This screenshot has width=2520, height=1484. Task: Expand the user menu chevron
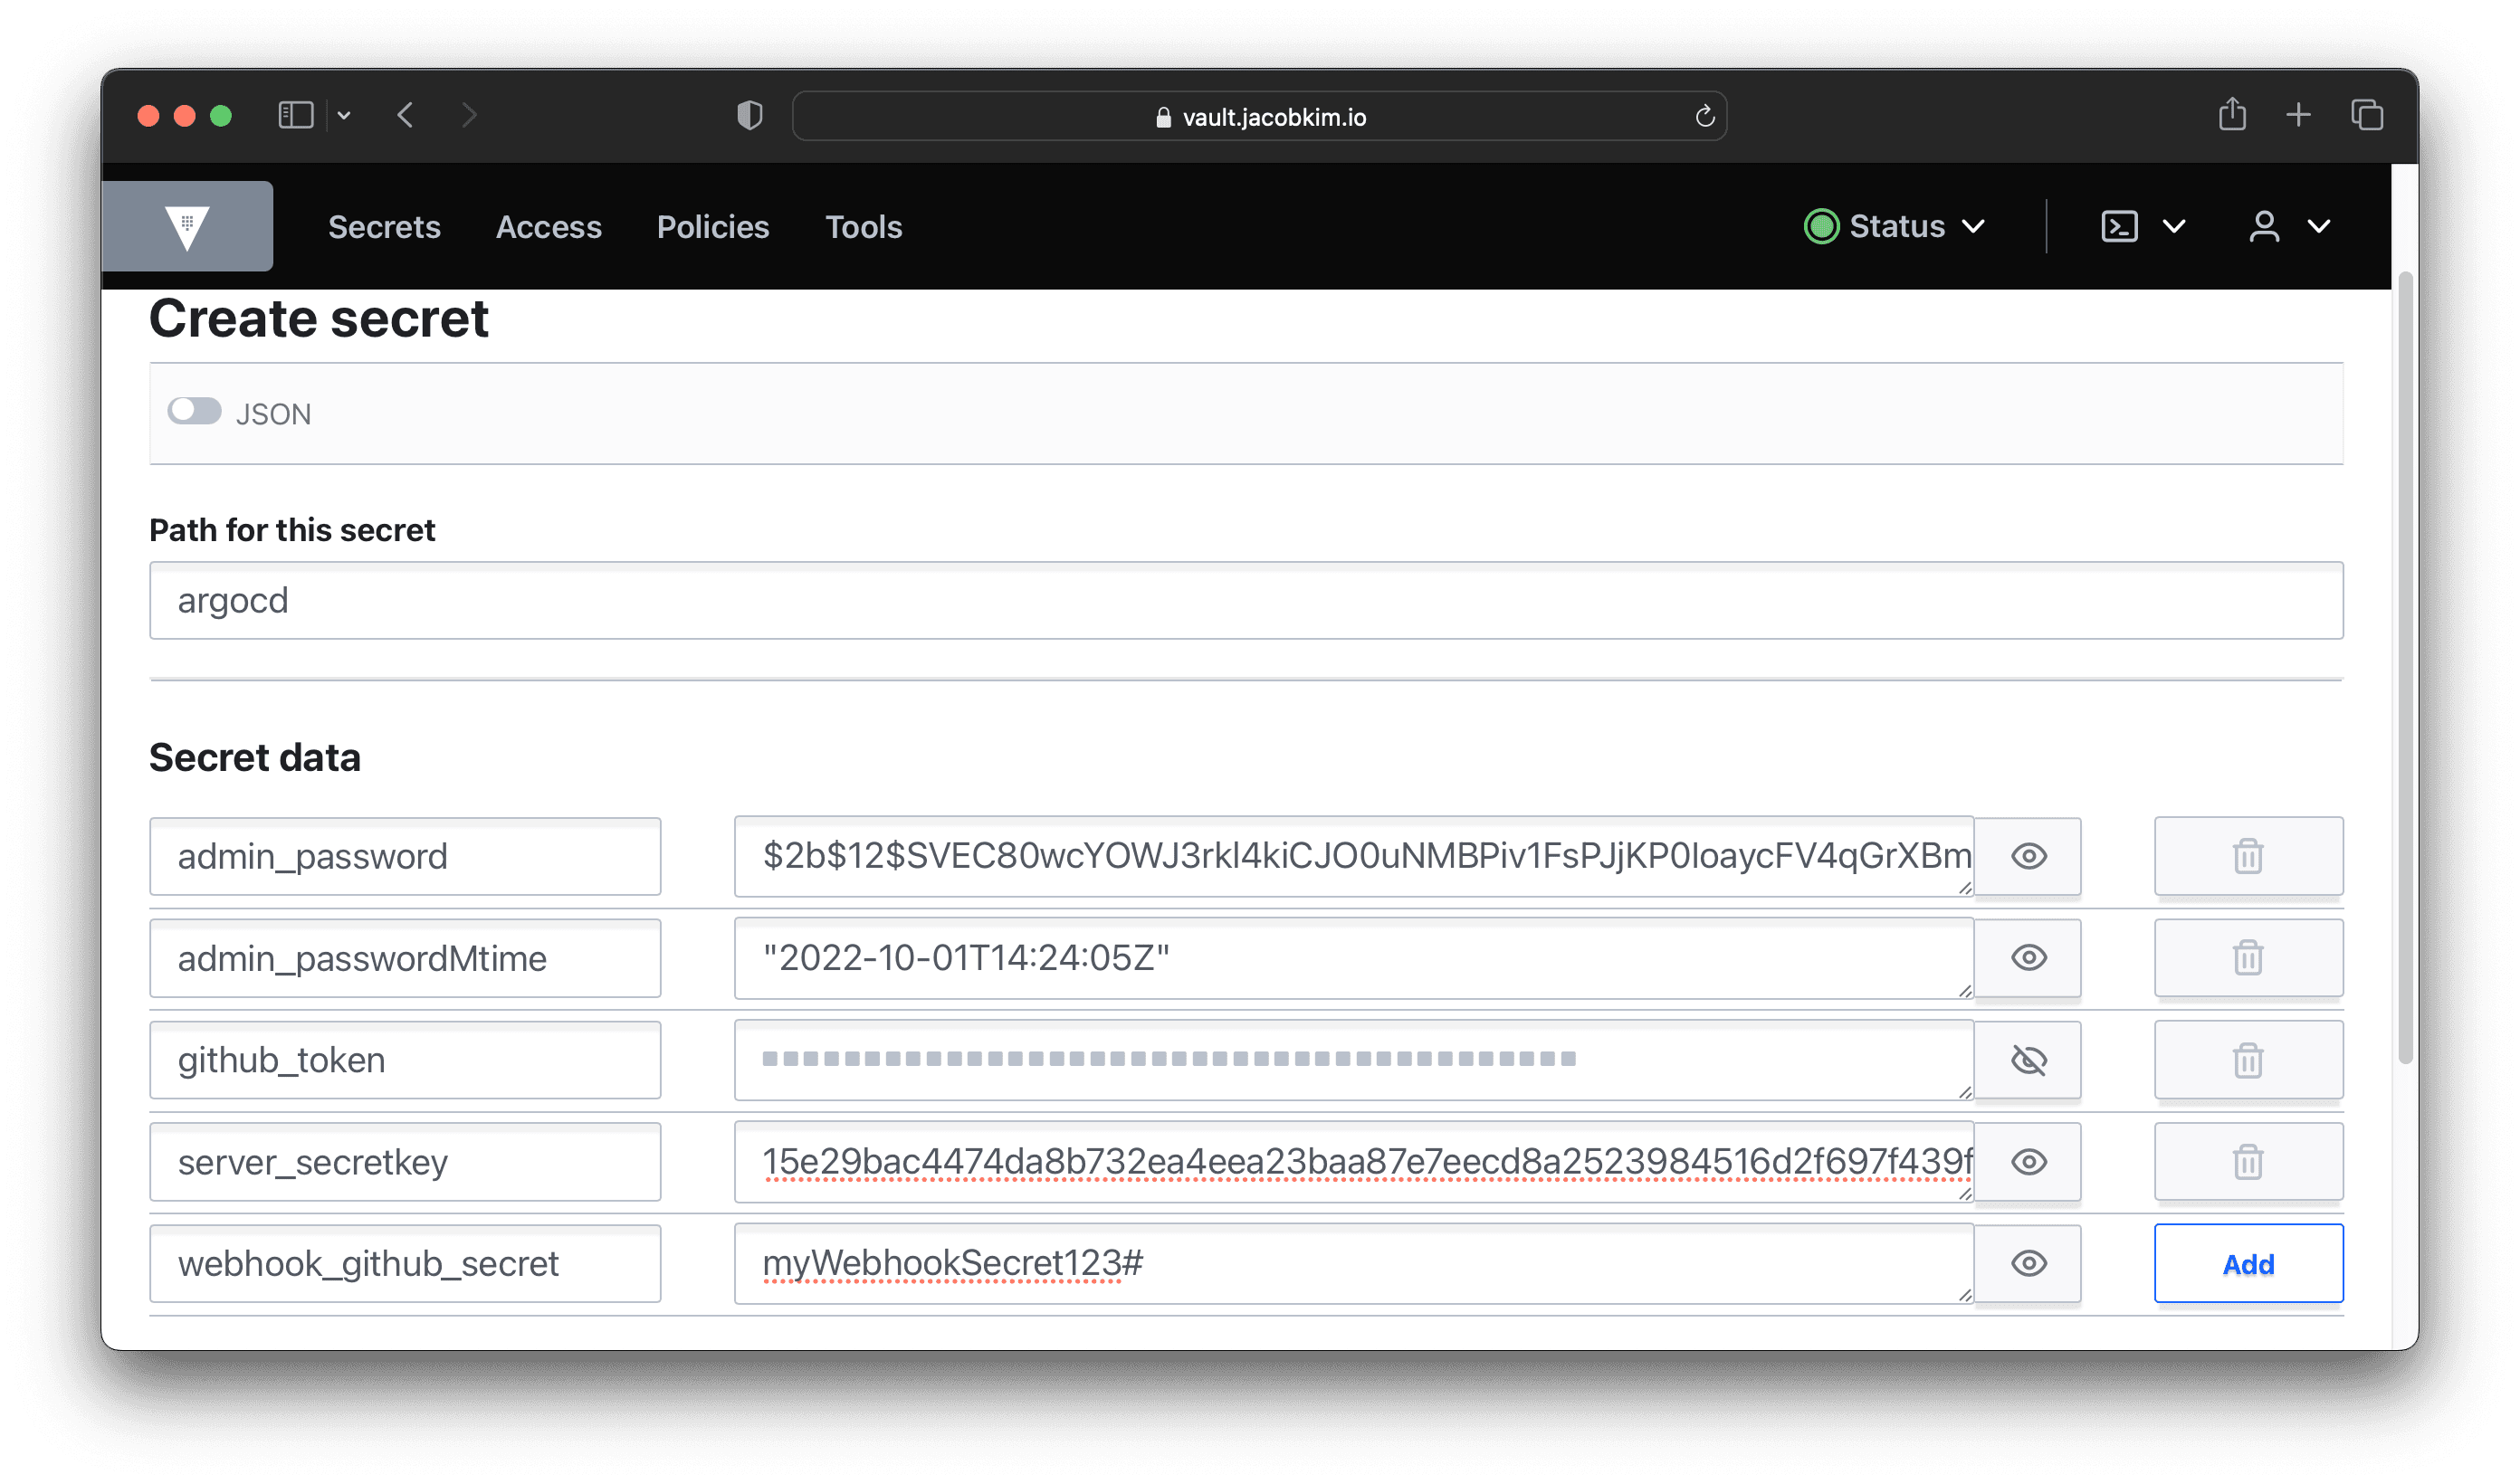click(2320, 226)
